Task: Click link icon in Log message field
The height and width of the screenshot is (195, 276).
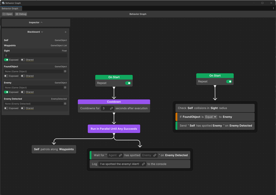Action: pos(144,164)
